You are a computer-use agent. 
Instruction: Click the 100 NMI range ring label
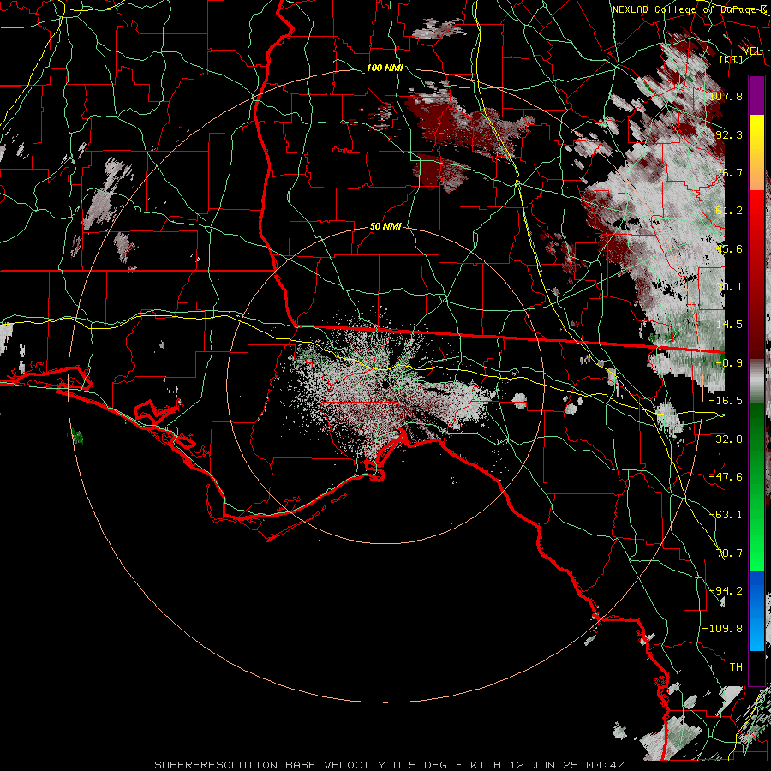pos(385,68)
